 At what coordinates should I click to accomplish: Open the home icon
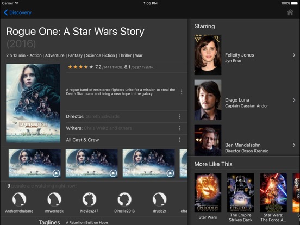point(290,12)
